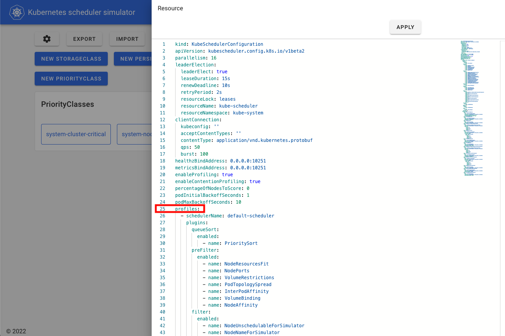Click the name: PrioritySort line
Screen dimensions: 505x336
click(230, 243)
